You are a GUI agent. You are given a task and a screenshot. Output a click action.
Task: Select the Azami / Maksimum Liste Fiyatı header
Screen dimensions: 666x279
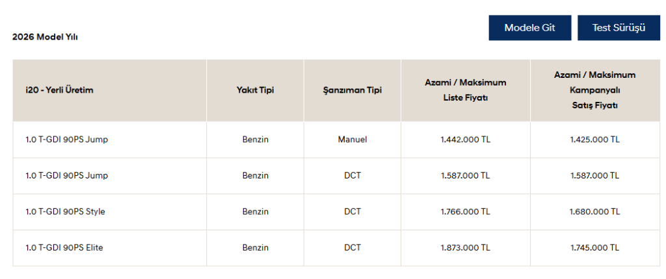465,90
